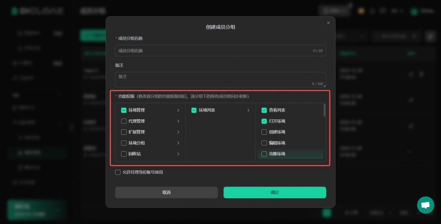This screenshot has height=224, width=441.
Task: Open the live chat support bubble
Action: [x=425, y=205]
